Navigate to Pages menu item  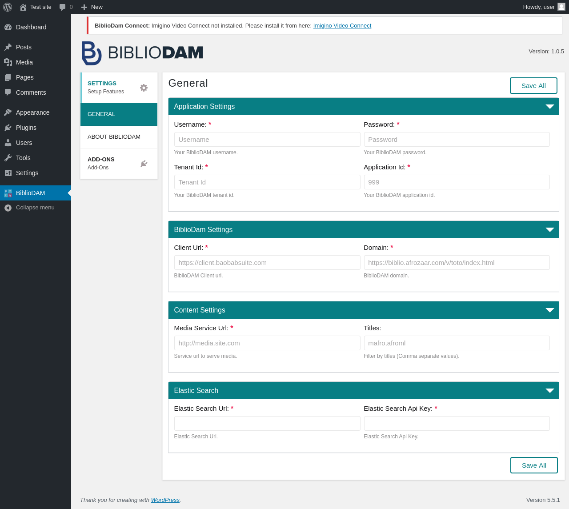coord(36,77)
